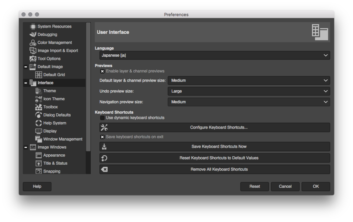This screenshot has height=222, width=353.
Task: Select Image Import & Export entry
Action: pos(58,51)
